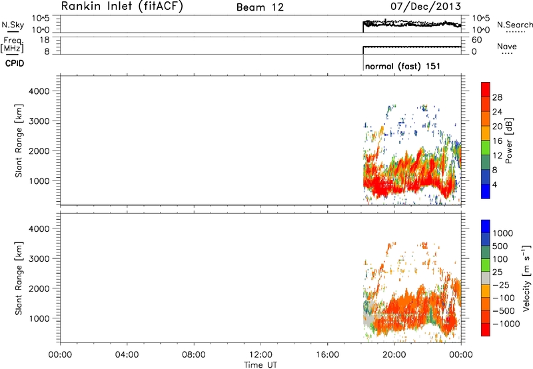Click the 'Power [dB]' color bar label
This screenshot has height=369, width=533.
point(508,141)
